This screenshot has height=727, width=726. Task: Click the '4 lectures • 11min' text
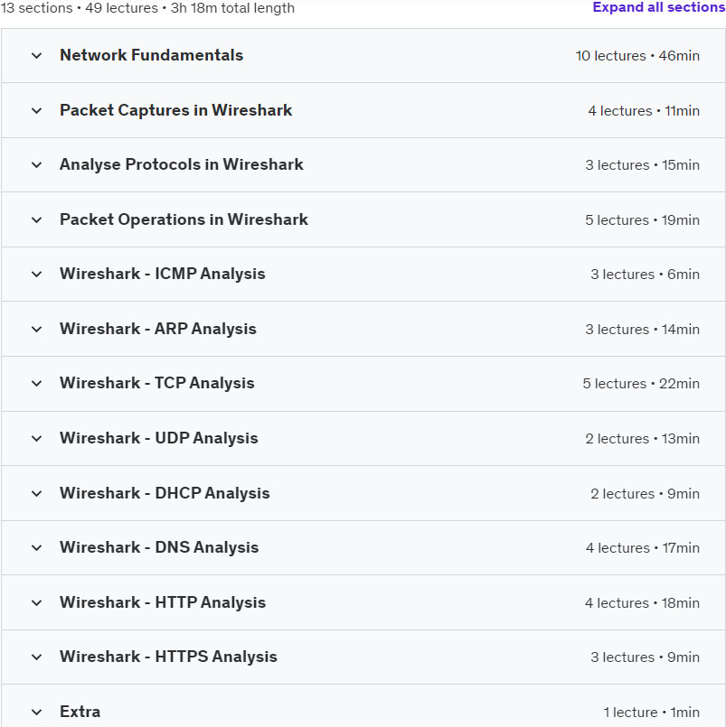[x=644, y=111]
